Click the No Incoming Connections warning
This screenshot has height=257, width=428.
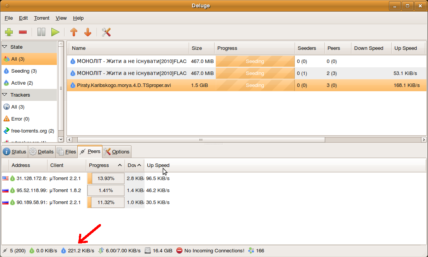(210, 250)
